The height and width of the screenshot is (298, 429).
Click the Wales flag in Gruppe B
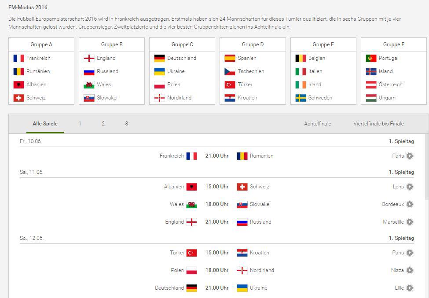pos(89,85)
